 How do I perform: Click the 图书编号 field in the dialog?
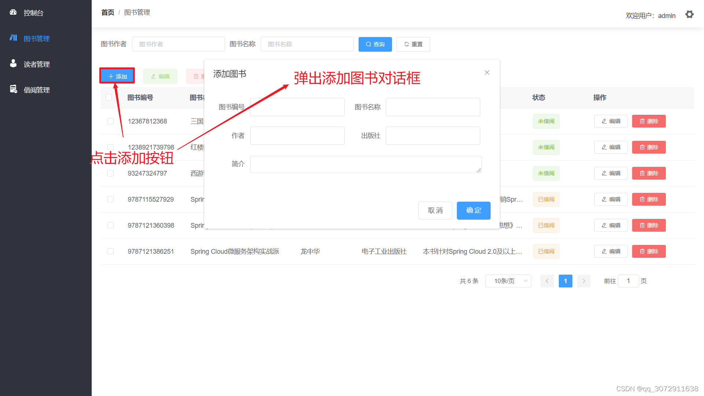(297, 107)
